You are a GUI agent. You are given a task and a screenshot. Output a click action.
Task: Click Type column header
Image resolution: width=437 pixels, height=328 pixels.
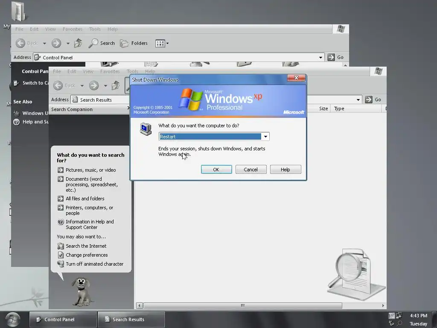pyautogui.click(x=355, y=108)
